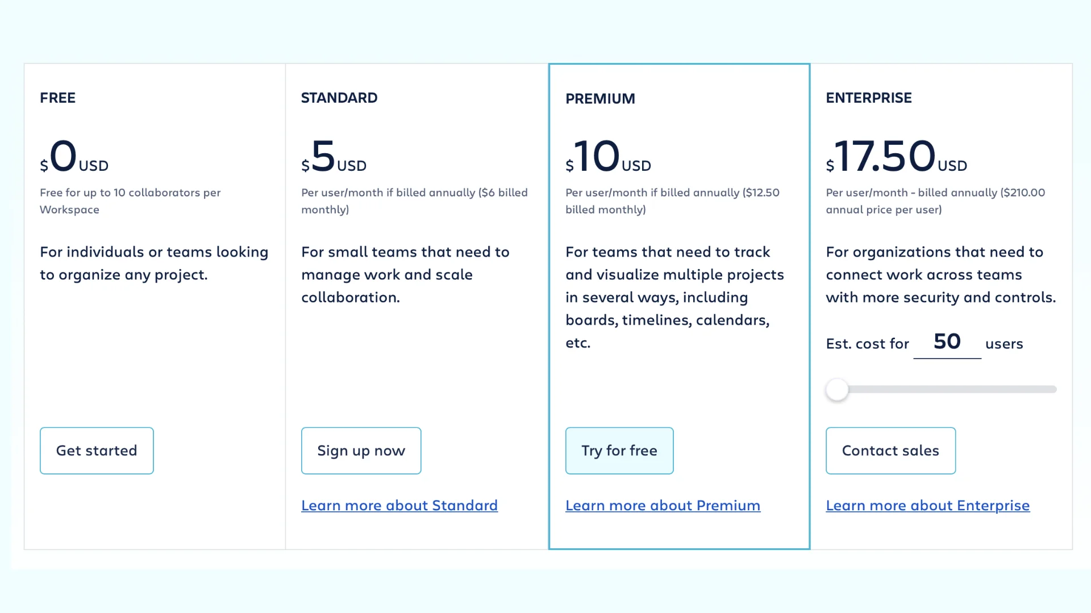Click the Get started button
The image size is (1091, 613).
click(x=97, y=451)
